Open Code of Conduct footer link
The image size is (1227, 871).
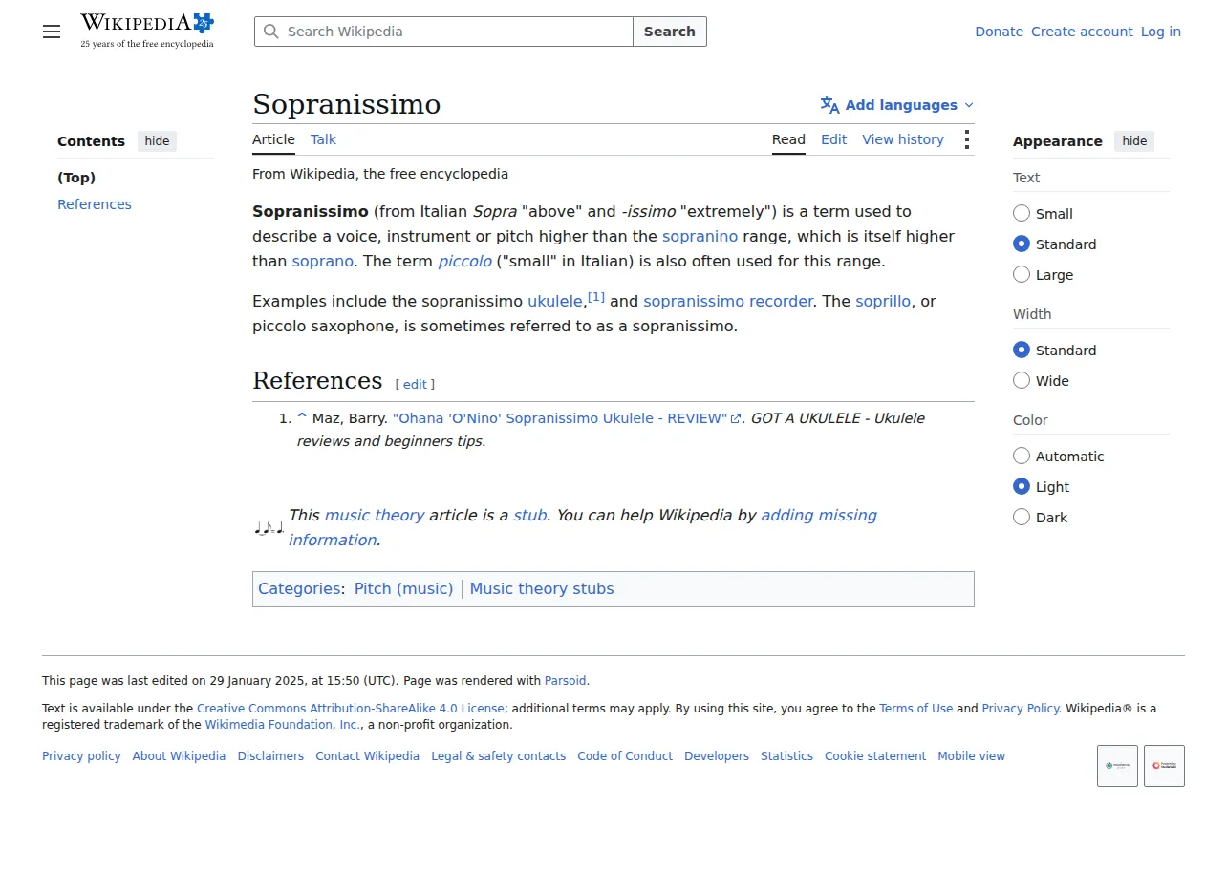click(x=625, y=756)
